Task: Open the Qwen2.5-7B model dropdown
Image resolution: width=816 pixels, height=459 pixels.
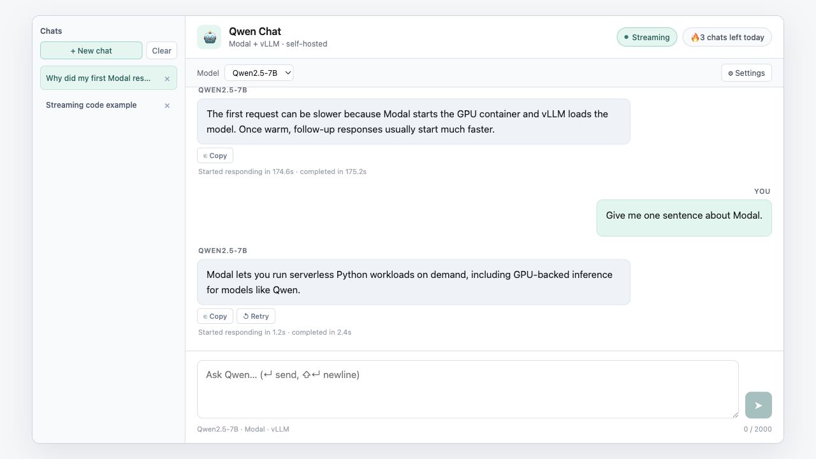Action: pos(259,73)
